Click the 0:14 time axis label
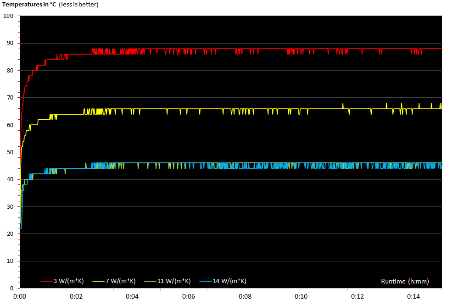Image resolution: width=453 pixels, height=300 pixels. pos(414,296)
